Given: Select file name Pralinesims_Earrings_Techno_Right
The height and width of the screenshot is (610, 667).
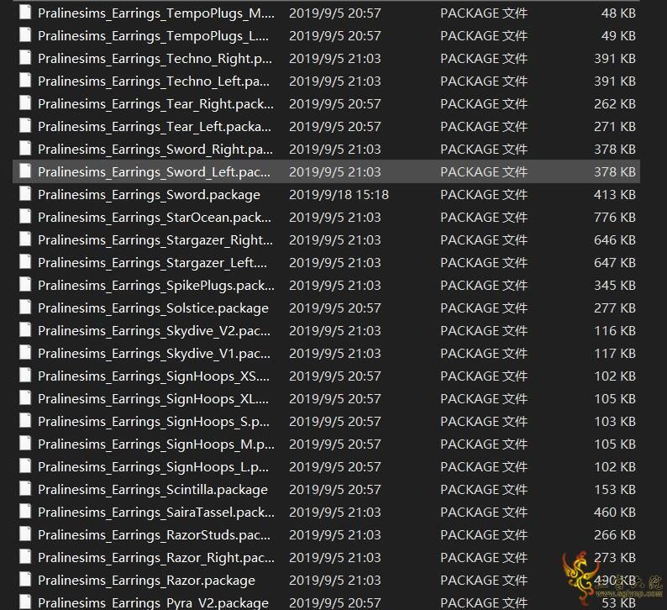Looking at the screenshot, I should pos(155,59).
